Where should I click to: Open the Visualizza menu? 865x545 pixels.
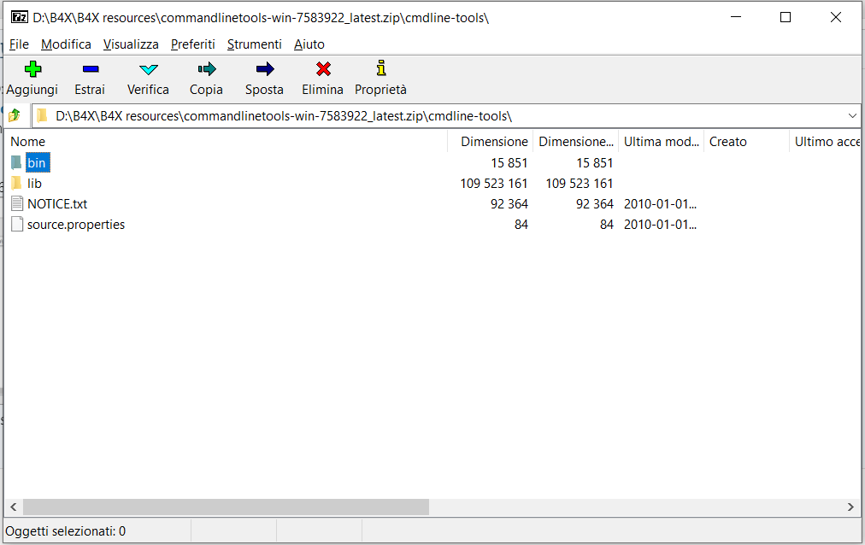point(131,44)
